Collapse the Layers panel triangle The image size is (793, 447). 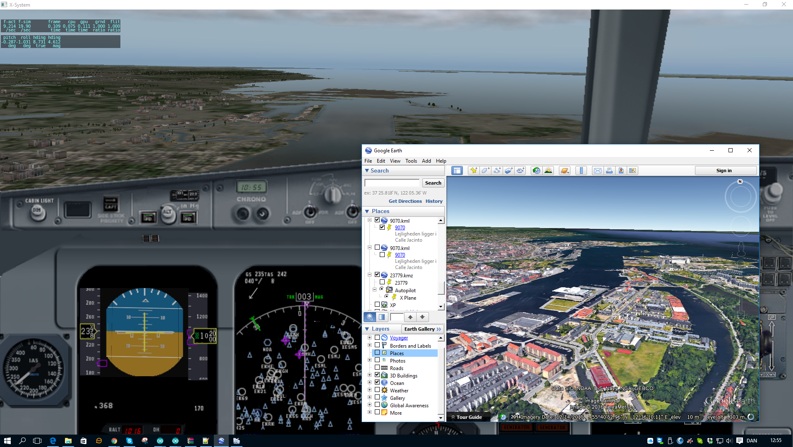[367, 329]
